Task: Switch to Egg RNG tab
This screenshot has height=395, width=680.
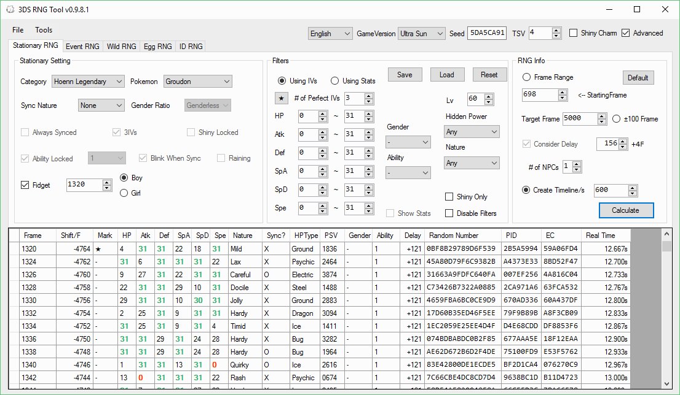Action: (x=158, y=46)
